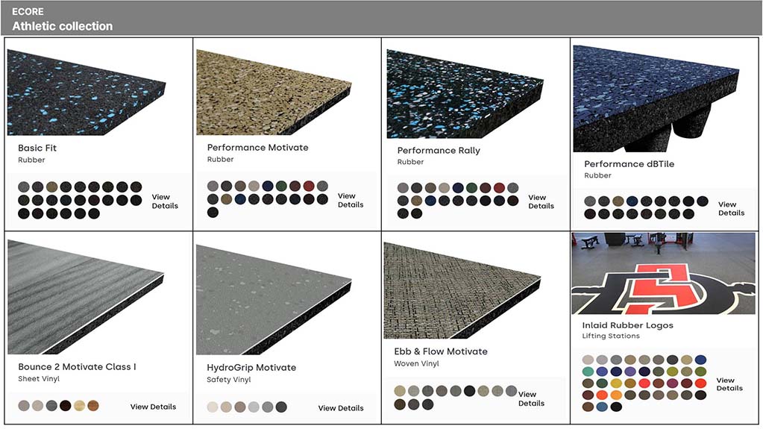
Task: Select the light wood swatch under Bounce 2 Motivate
Action: pos(79,405)
